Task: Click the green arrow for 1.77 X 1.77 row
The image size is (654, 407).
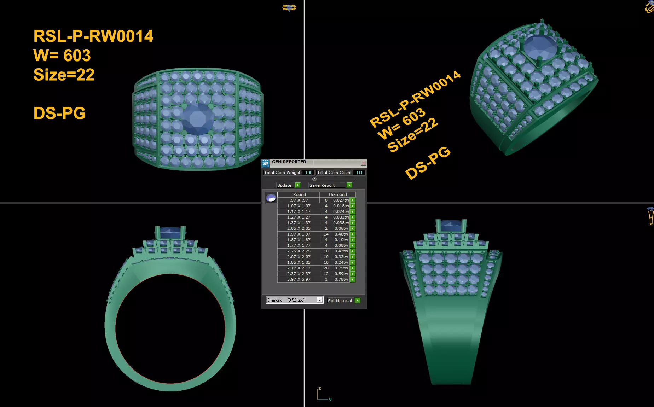Action: click(x=353, y=245)
